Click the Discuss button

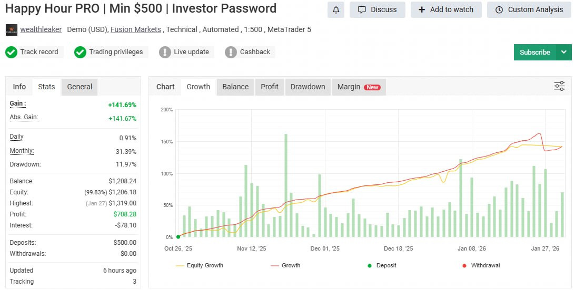[x=377, y=9]
